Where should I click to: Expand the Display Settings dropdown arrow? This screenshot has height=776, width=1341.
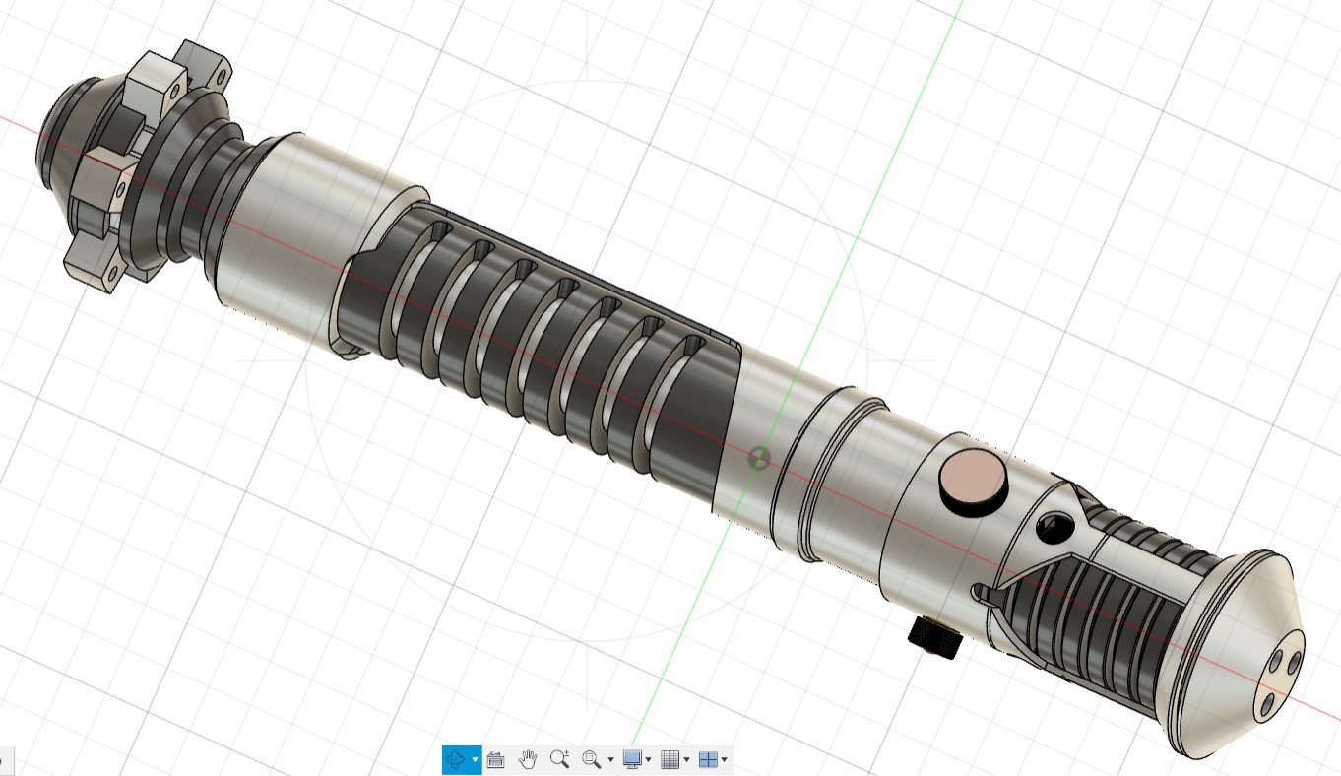coord(648,760)
